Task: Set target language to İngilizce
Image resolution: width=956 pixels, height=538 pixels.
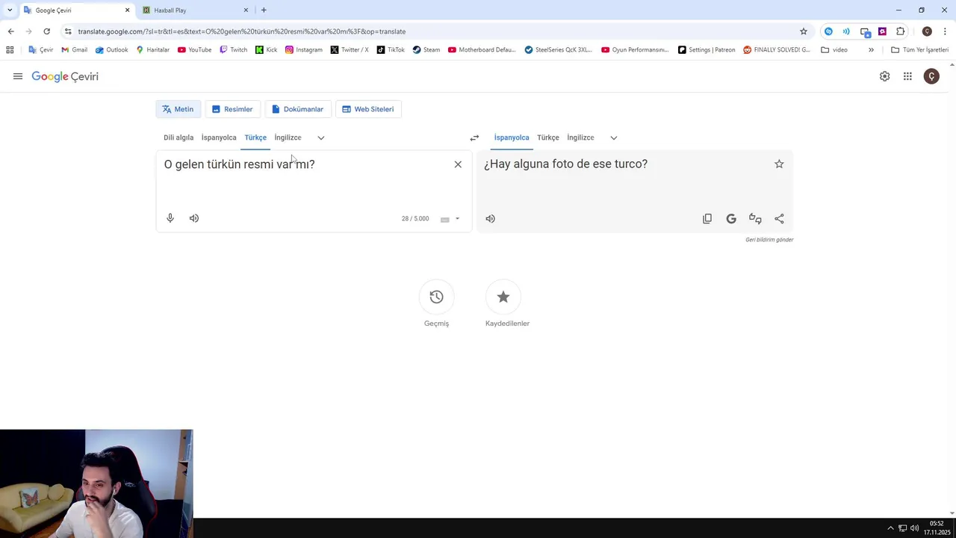Action: (580, 137)
